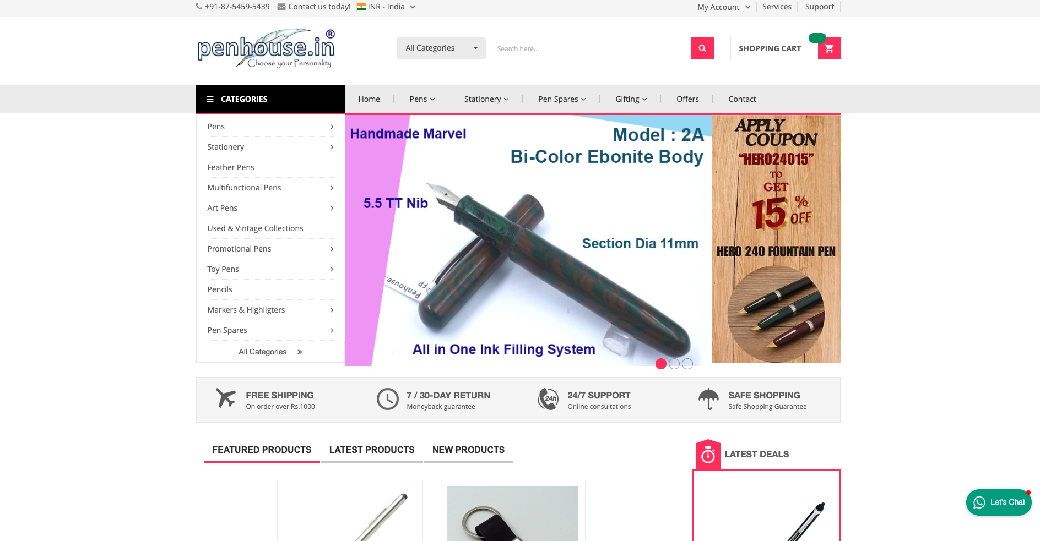Viewport: 1040px width, 541px height.
Task: Open the Offers menu item
Action: pos(687,99)
